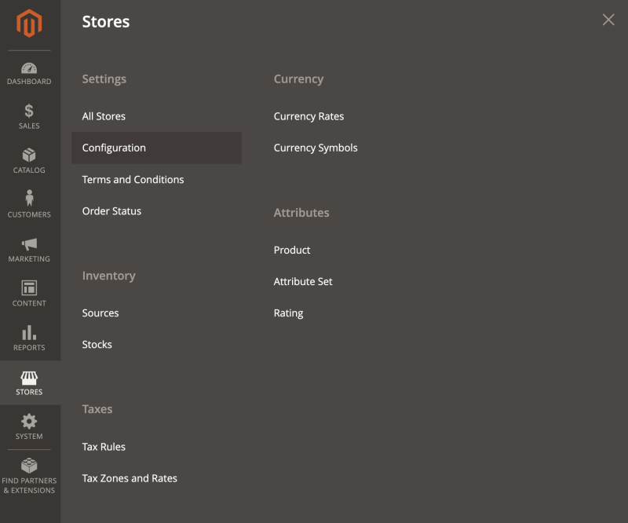Screen dimensions: 628x523
Task: Open the Dashboard gauge icon
Action: point(29,68)
